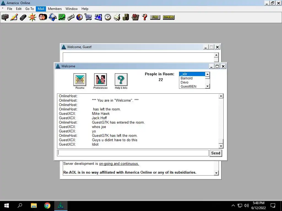Screen dimensions: 282x211
Task: Open the My AOL icon
Action: (x=98, y=17)
